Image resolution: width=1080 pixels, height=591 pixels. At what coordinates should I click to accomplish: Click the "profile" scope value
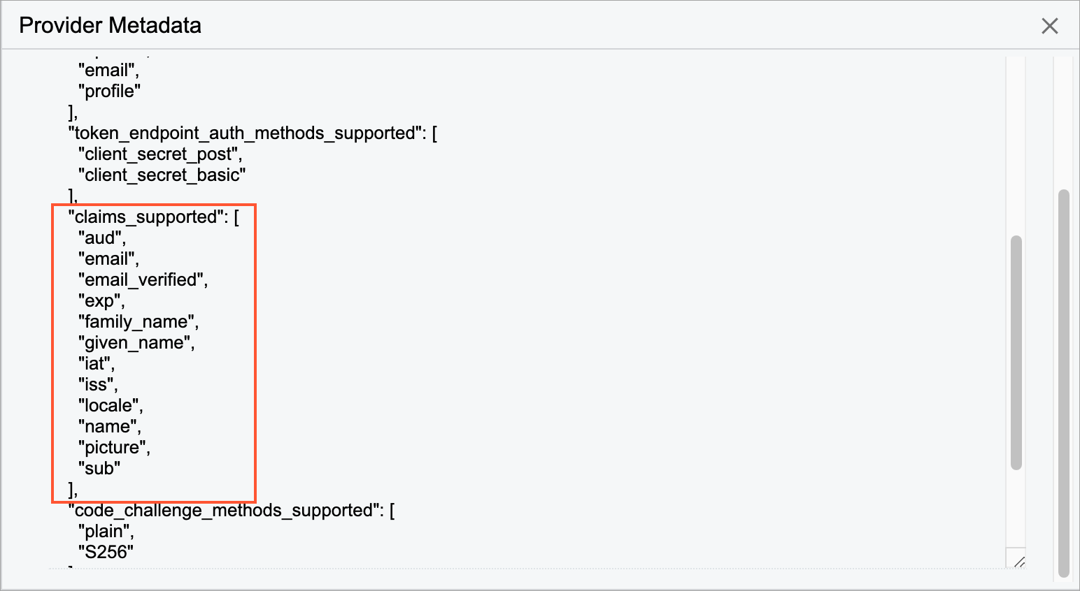[110, 92]
